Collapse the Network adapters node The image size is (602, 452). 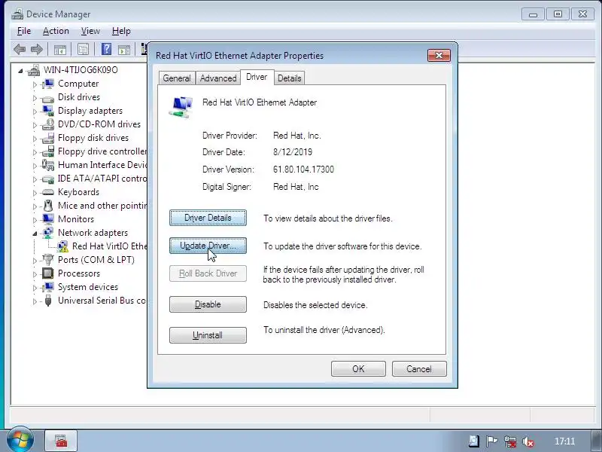point(35,234)
